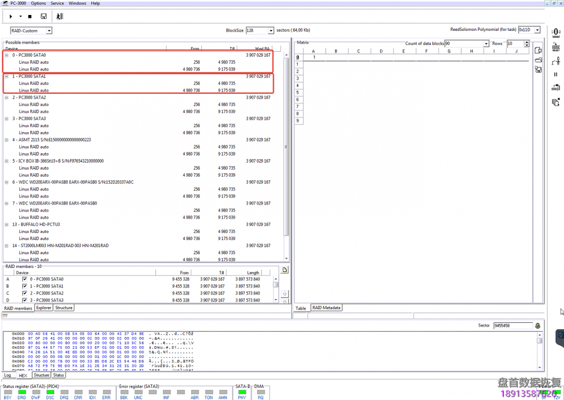Toggle the 2 - PC3000 SATA2 member checkbox
The width and height of the screenshot is (564, 400).
tap(25, 293)
